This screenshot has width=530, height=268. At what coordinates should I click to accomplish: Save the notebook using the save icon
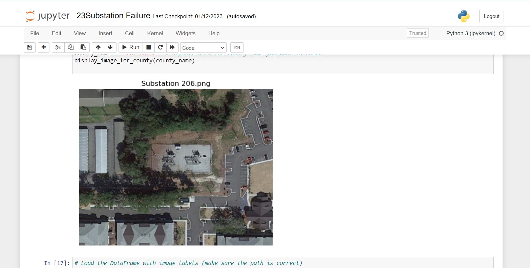[x=29, y=47]
